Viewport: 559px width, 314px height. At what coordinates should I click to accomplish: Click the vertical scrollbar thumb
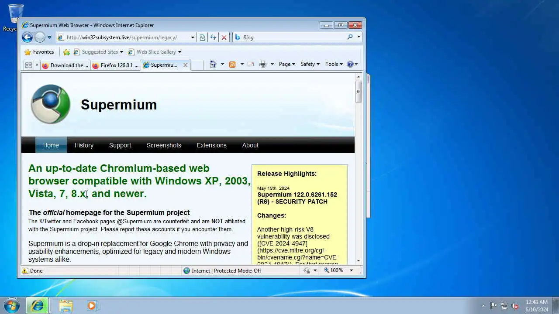coord(359,92)
